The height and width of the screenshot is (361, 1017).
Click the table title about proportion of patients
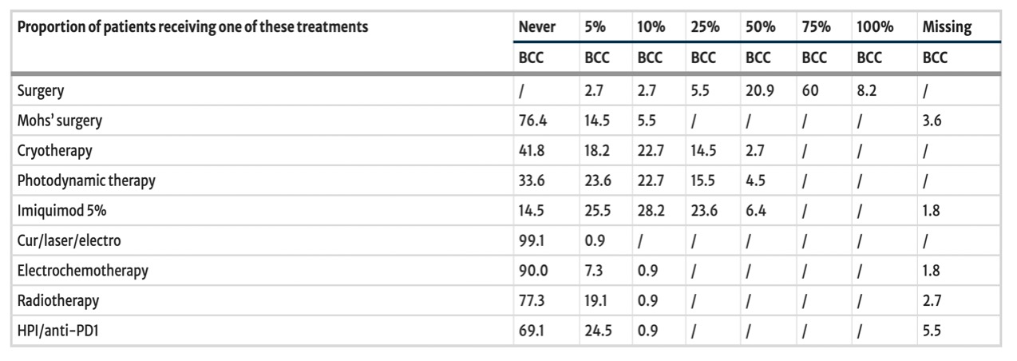point(192,27)
